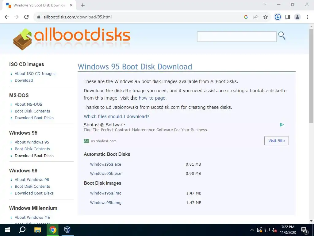Toggle the Chrome side panel
Screen dimensions: 314x236
288,17
